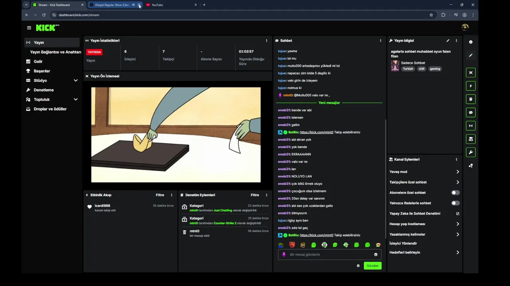Click the pencil icon in right sidebar
510x286 pixels.
point(471,55)
